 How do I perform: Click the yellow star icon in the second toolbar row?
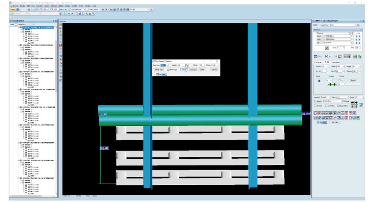pos(65,13)
